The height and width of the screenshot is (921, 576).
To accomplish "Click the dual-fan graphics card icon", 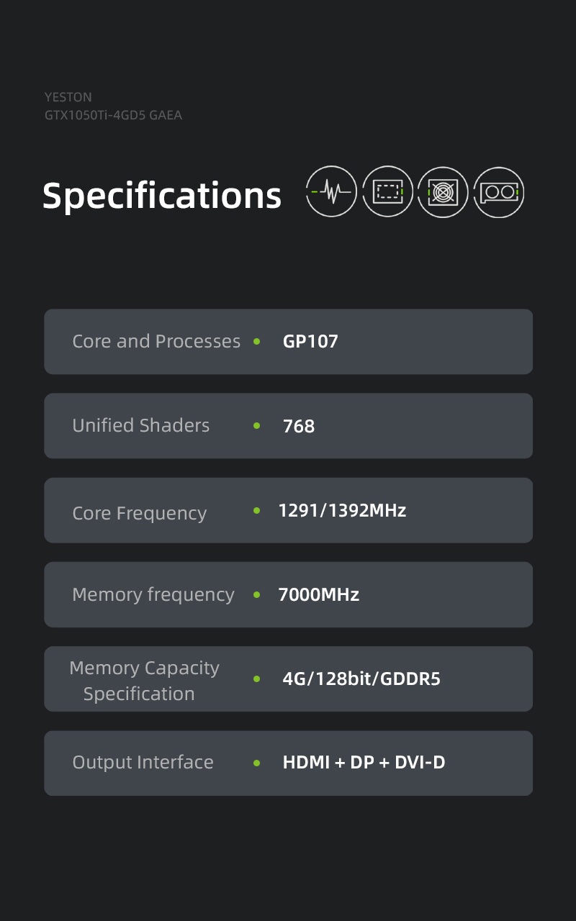I will [499, 192].
